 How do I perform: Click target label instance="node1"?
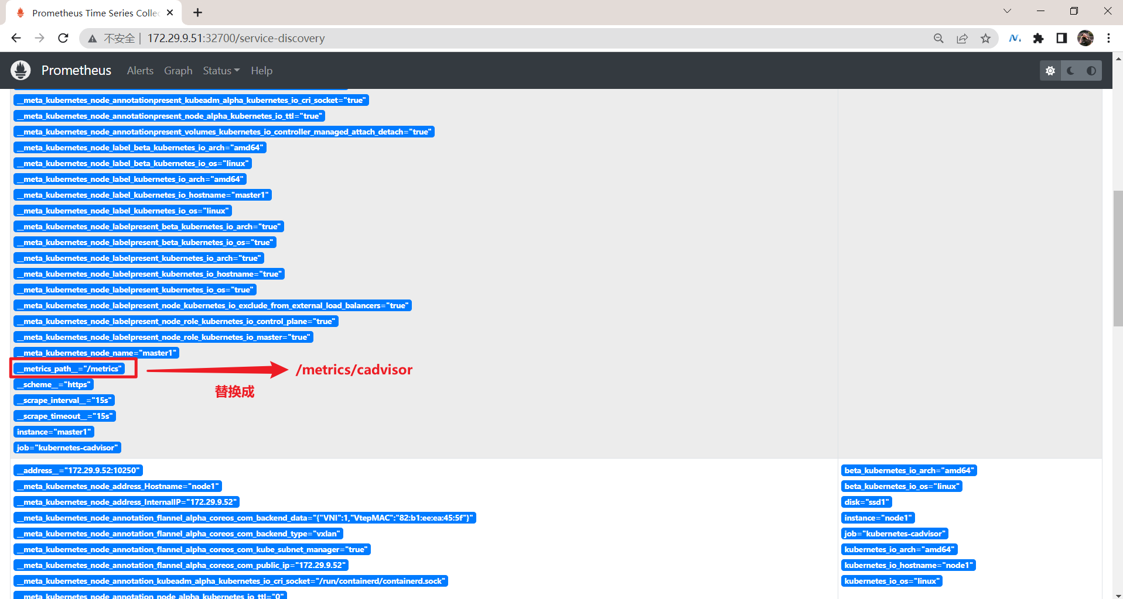pyautogui.click(x=878, y=518)
